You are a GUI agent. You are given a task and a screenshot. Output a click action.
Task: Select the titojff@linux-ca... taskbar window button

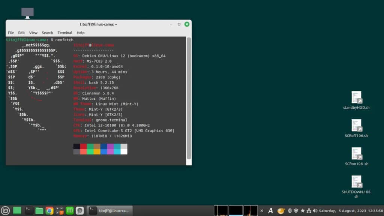pos(110,211)
